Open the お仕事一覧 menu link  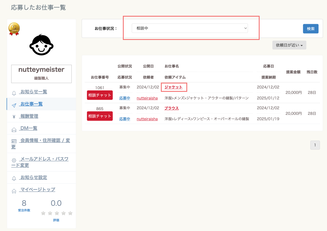point(32,104)
